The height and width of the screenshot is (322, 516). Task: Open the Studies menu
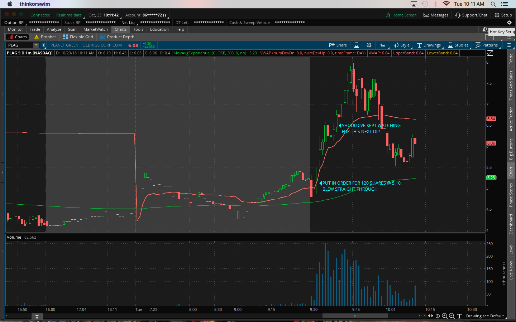[458, 45]
